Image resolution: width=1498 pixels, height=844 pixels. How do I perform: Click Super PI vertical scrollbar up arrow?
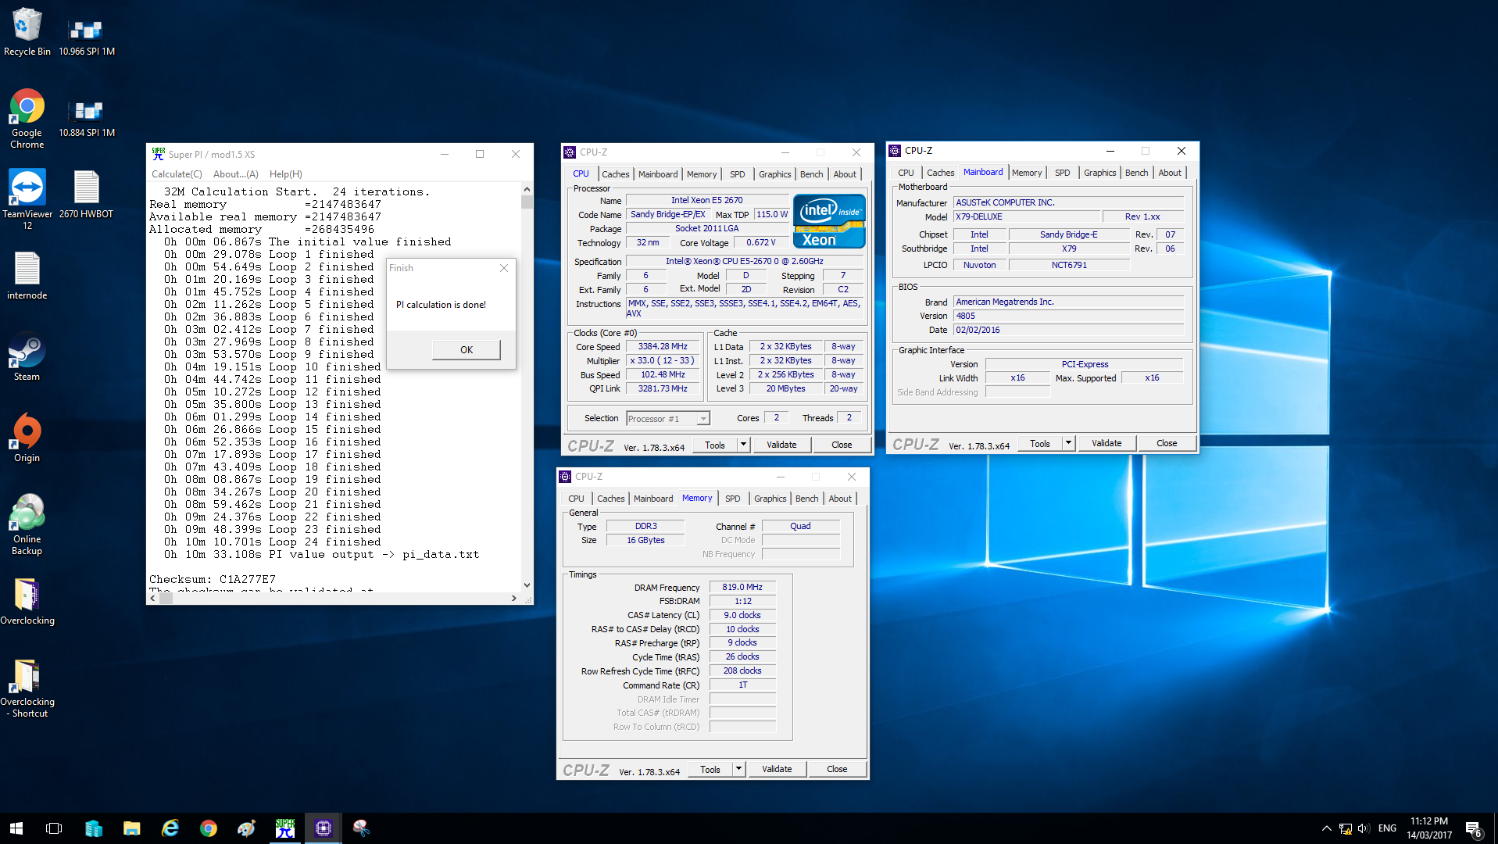pyautogui.click(x=527, y=189)
